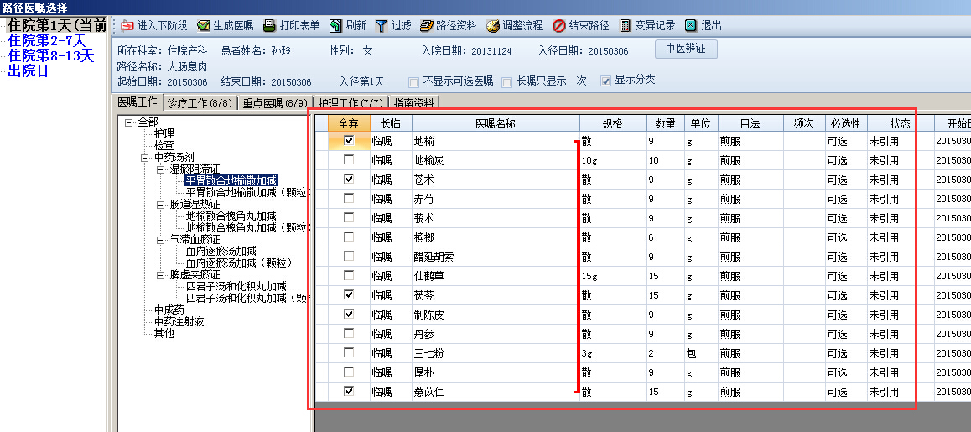971x432 pixels.
Task: Uncheck the 茯苓 row checkbox
Action: point(350,294)
